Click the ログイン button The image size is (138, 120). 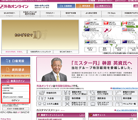coord(16,100)
